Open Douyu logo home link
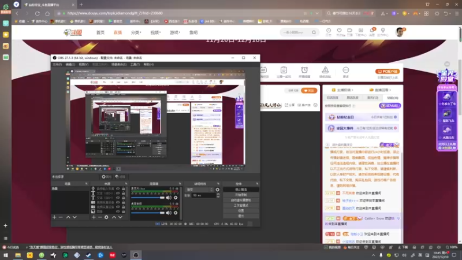462x260 pixels. pos(73,32)
